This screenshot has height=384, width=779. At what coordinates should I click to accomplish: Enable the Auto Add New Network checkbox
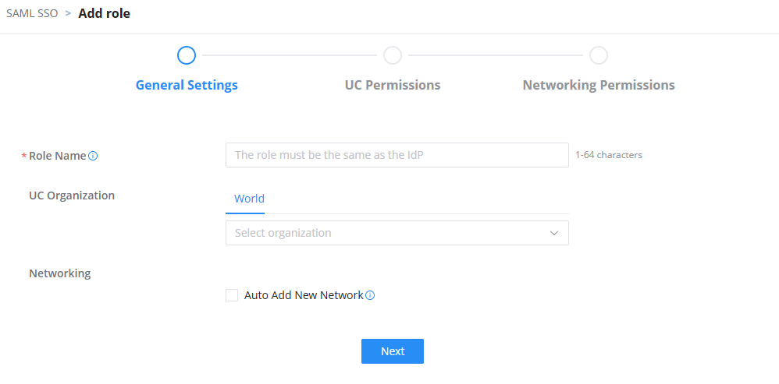pyautogui.click(x=232, y=295)
